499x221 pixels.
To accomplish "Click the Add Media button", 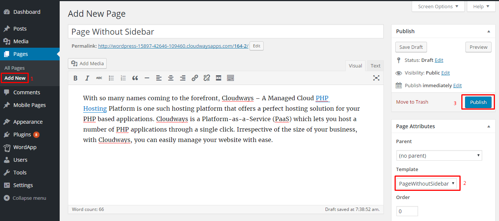I will (87, 63).
